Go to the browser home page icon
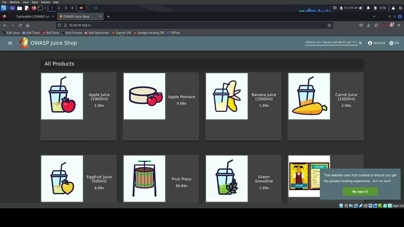The height and width of the screenshot is (227, 404). (x=28, y=25)
